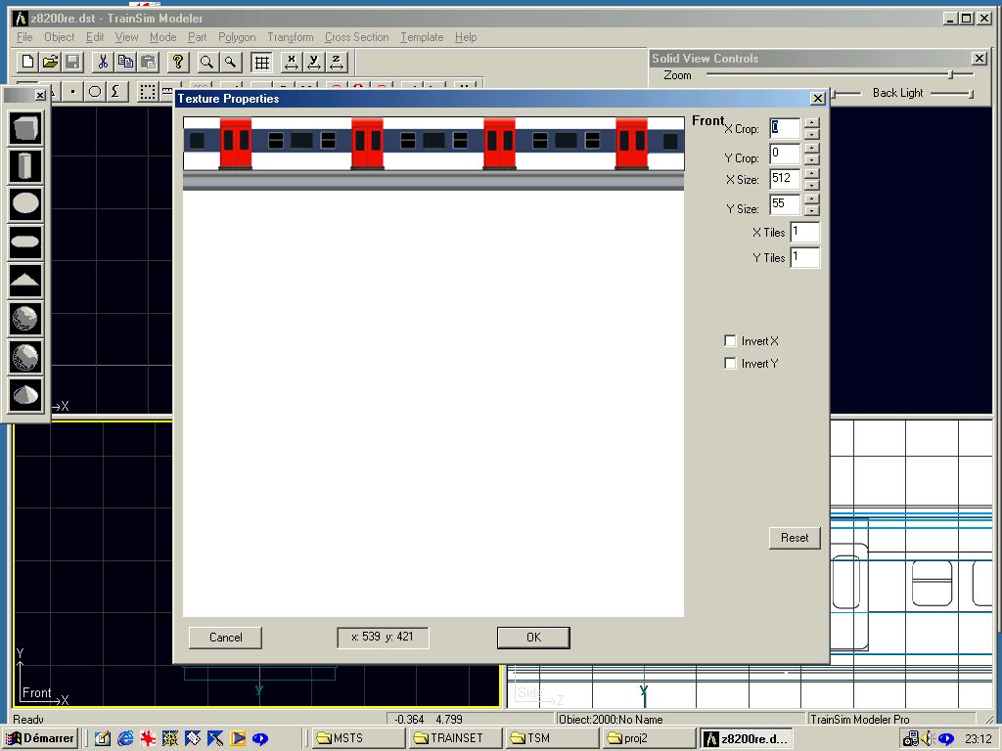Viewport: 1002px width, 751px height.
Task: Open the Polygon menu
Action: point(237,37)
